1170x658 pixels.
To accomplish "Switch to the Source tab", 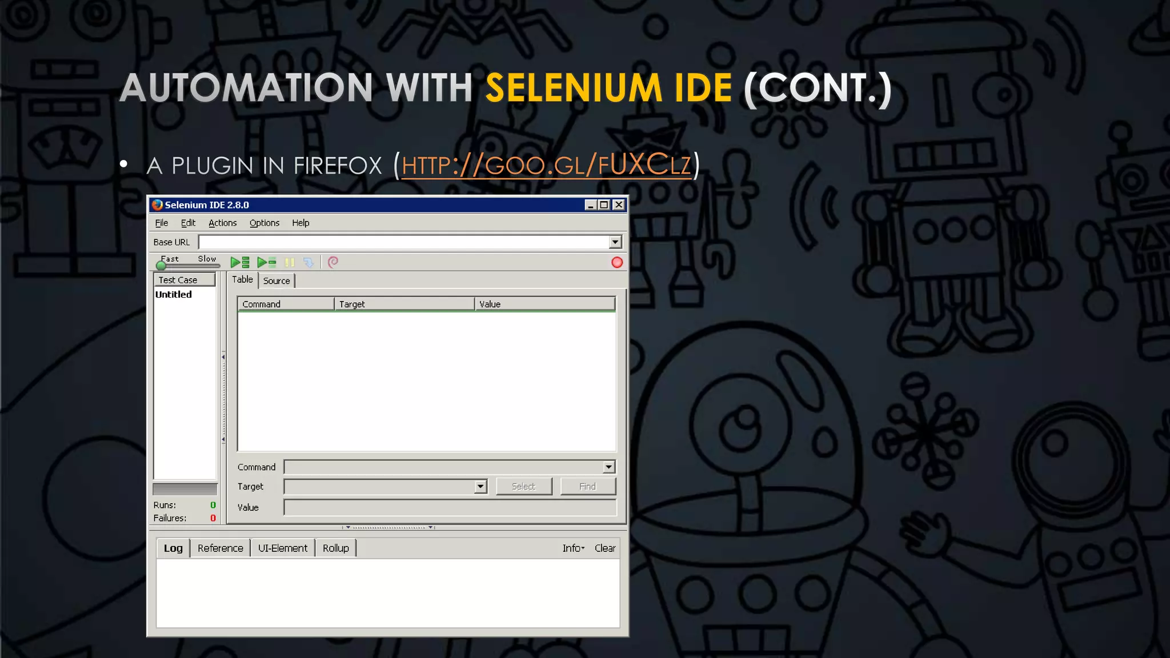I will [x=277, y=280].
